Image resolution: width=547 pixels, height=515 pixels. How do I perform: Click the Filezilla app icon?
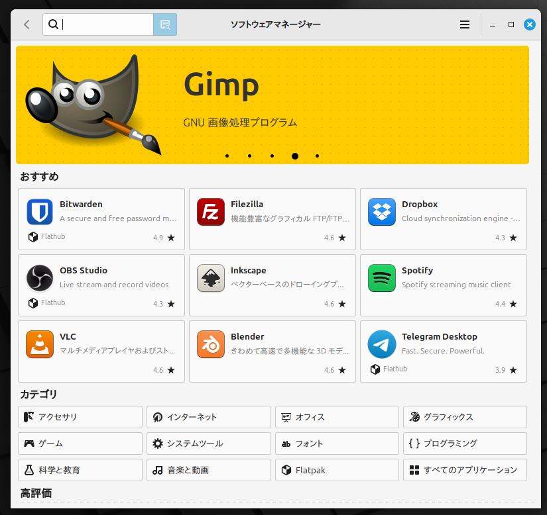[211, 212]
